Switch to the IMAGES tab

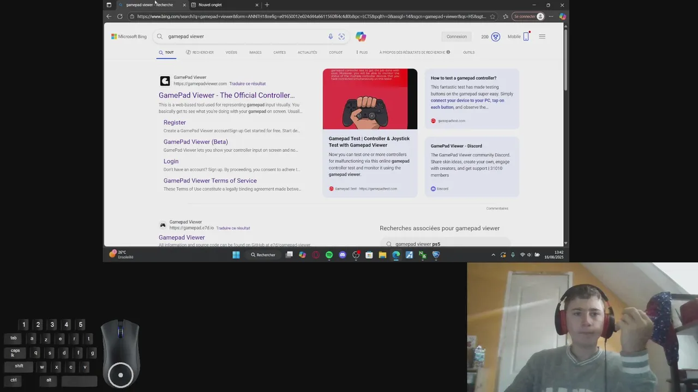point(255,52)
